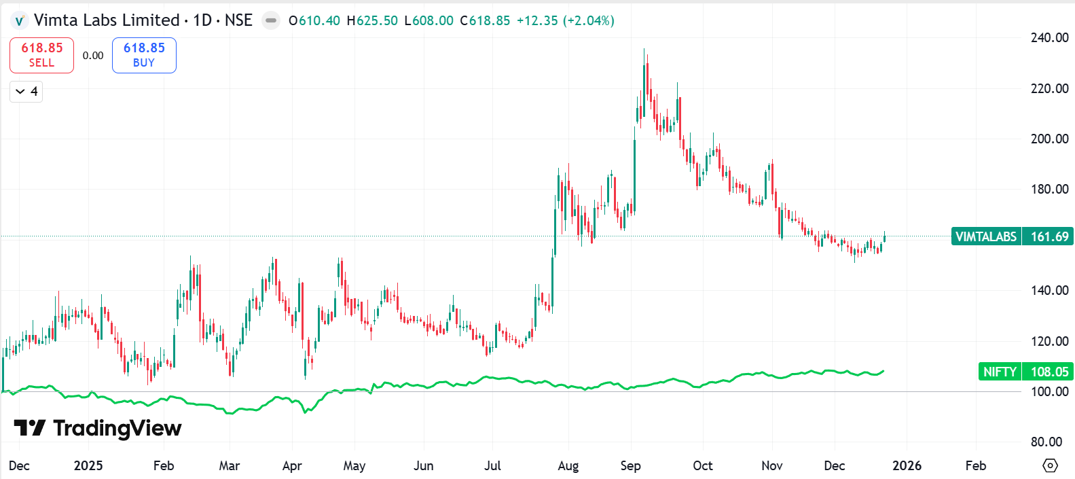1075x479 pixels.
Task: Click the Apr label on time axis
Action: tap(291, 465)
